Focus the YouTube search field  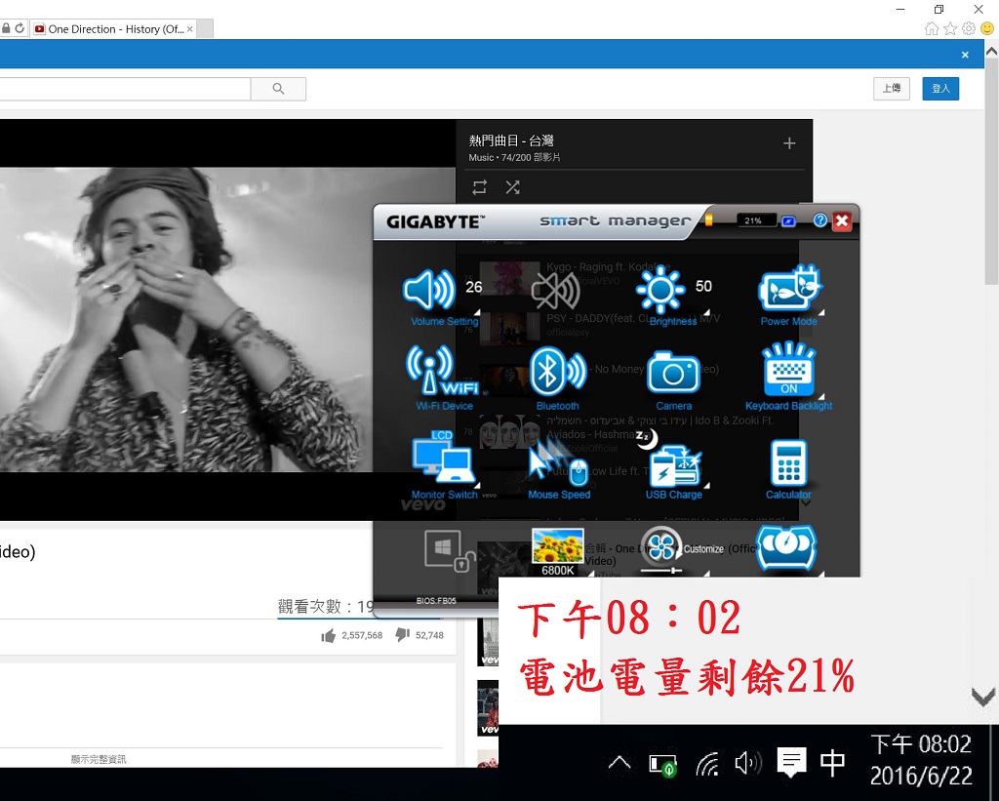coord(125,89)
